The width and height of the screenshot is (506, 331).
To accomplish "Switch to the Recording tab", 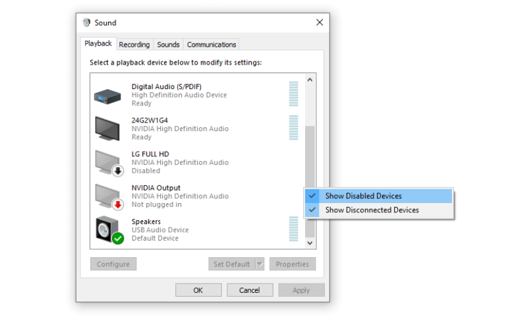I will point(134,45).
